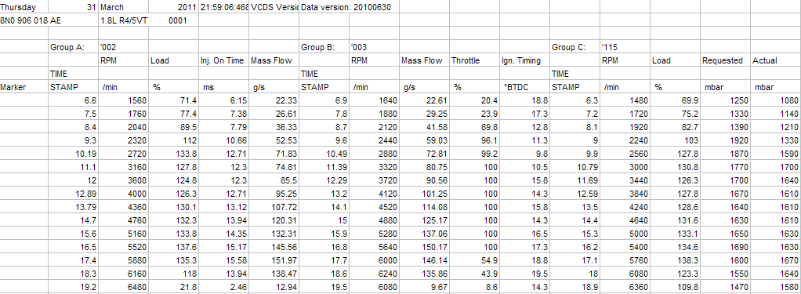This screenshot has width=801, height=294.
Task: Click the '003 group number cell
Action: 375,47
